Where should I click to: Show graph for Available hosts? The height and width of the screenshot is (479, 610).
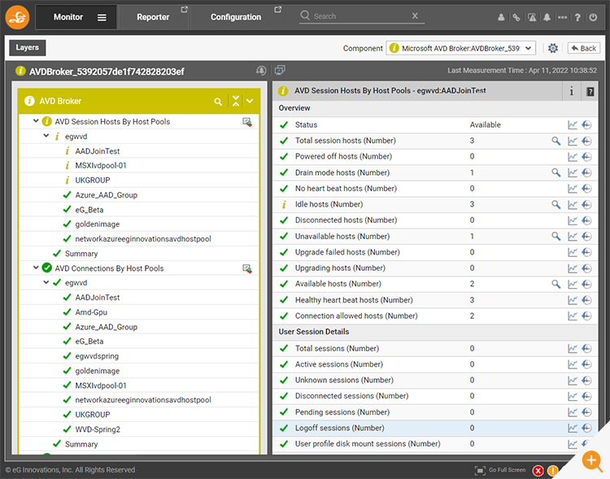573,284
